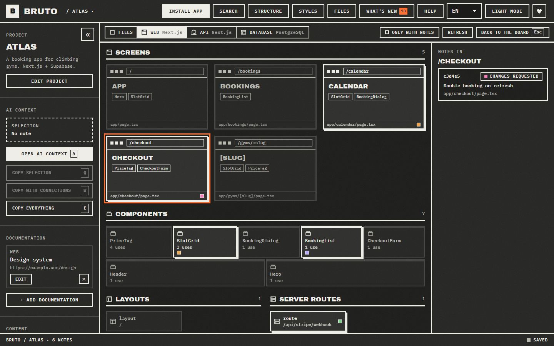Click the E shortcut badge on Copy Everything
The height and width of the screenshot is (346, 554).
(85, 208)
